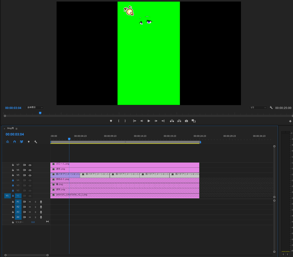Step back one frame
The width and height of the screenshot is (293, 257).
(142, 121)
